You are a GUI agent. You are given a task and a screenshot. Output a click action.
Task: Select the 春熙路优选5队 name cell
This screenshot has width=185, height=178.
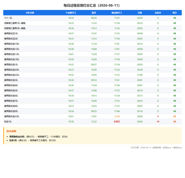click(11, 90)
